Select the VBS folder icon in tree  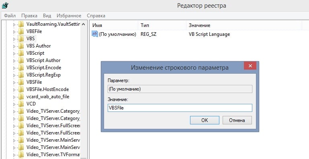[21, 39]
